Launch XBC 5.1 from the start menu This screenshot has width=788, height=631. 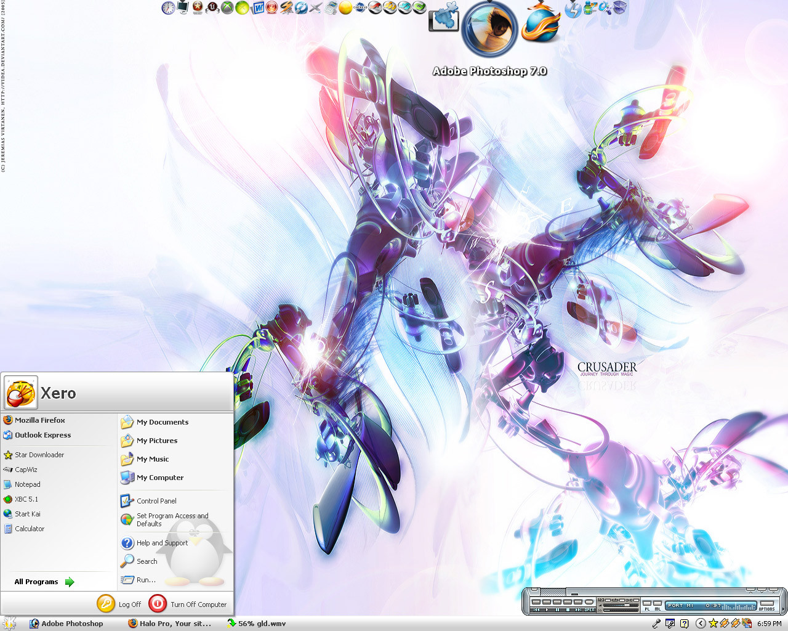click(x=20, y=499)
